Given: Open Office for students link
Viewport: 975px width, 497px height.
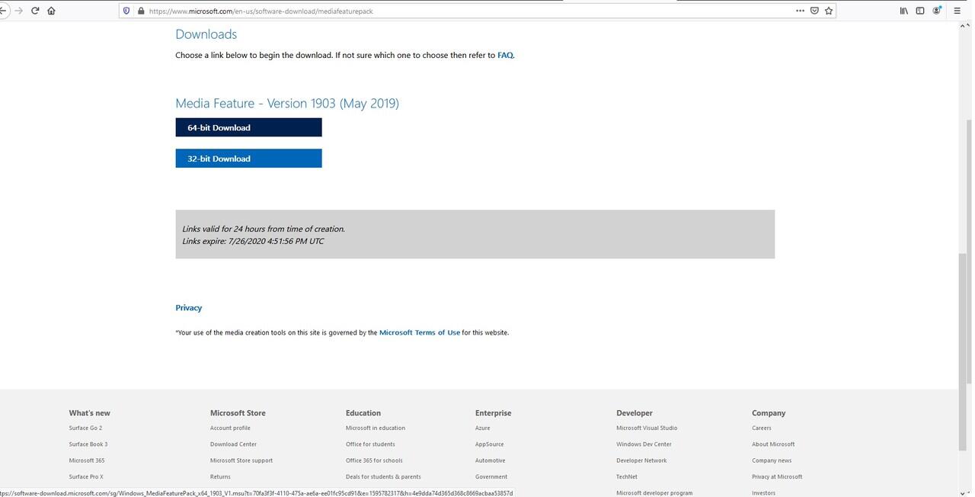Looking at the screenshot, I should [370, 444].
